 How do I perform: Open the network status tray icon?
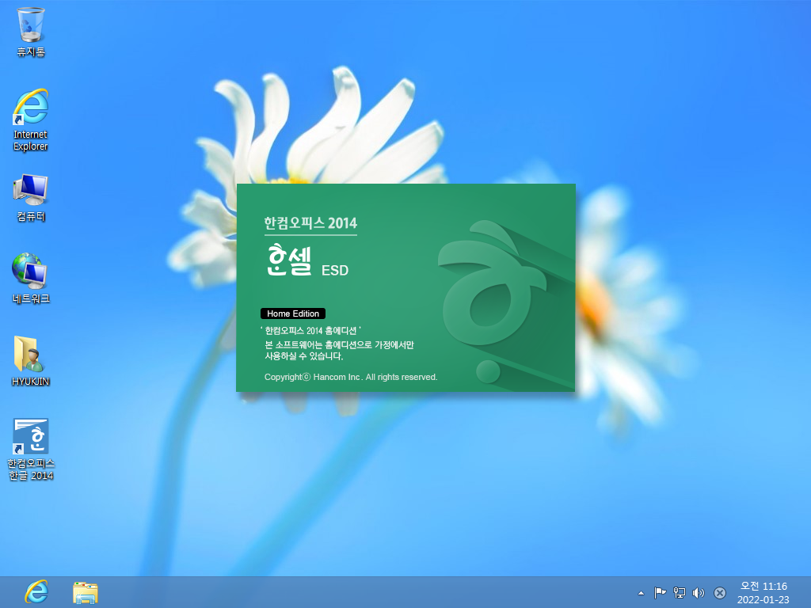pos(679,592)
